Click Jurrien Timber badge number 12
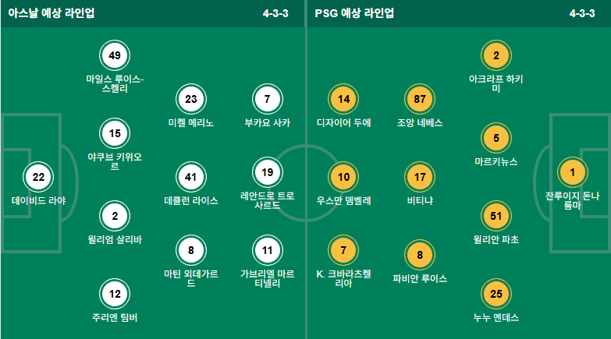This screenshot has width=611, height=339. (x=115, y=294)
